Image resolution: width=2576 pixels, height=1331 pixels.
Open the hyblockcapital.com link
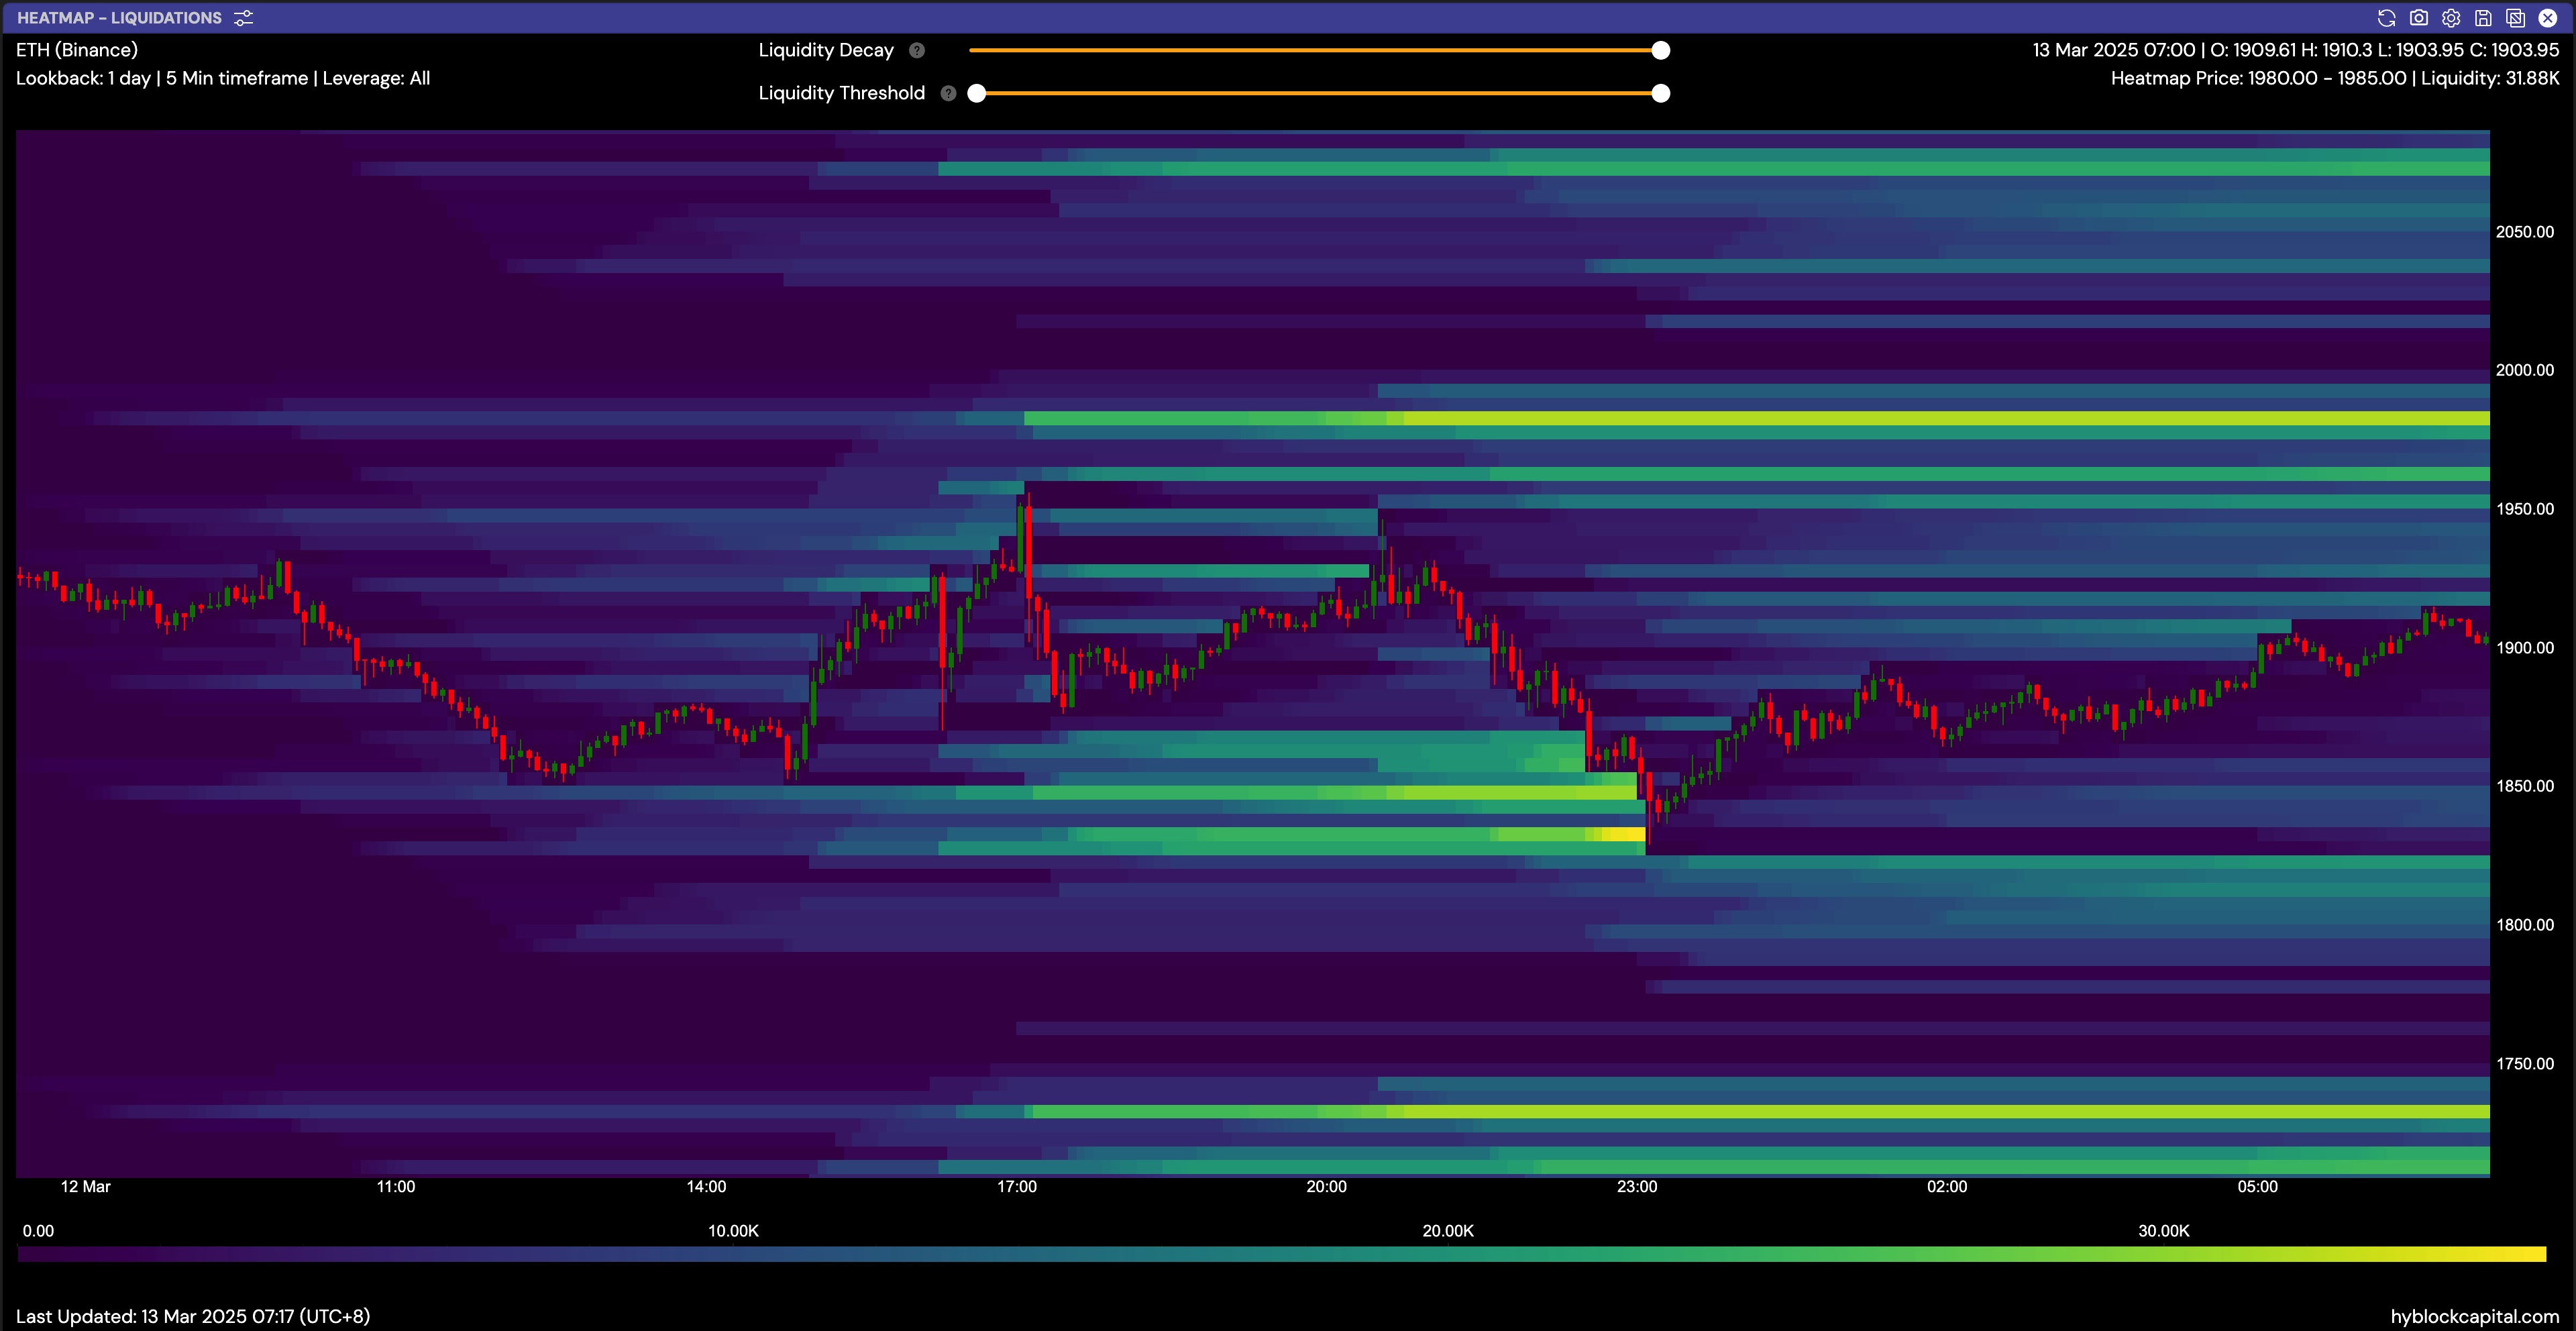[2474, 1316]
